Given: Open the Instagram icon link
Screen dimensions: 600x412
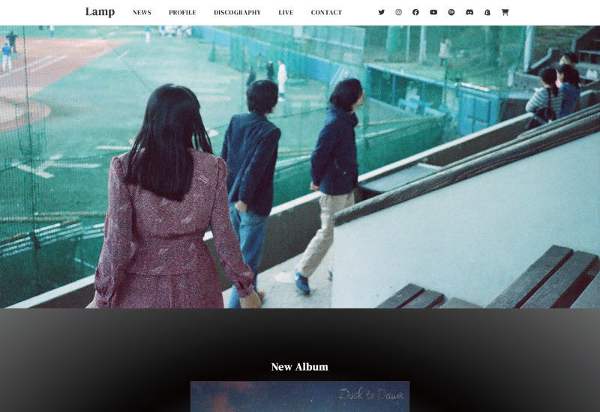Looking at the screenshot, I should pos(398,13).
